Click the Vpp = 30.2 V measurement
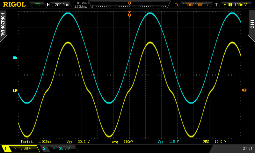 [78, 142]
